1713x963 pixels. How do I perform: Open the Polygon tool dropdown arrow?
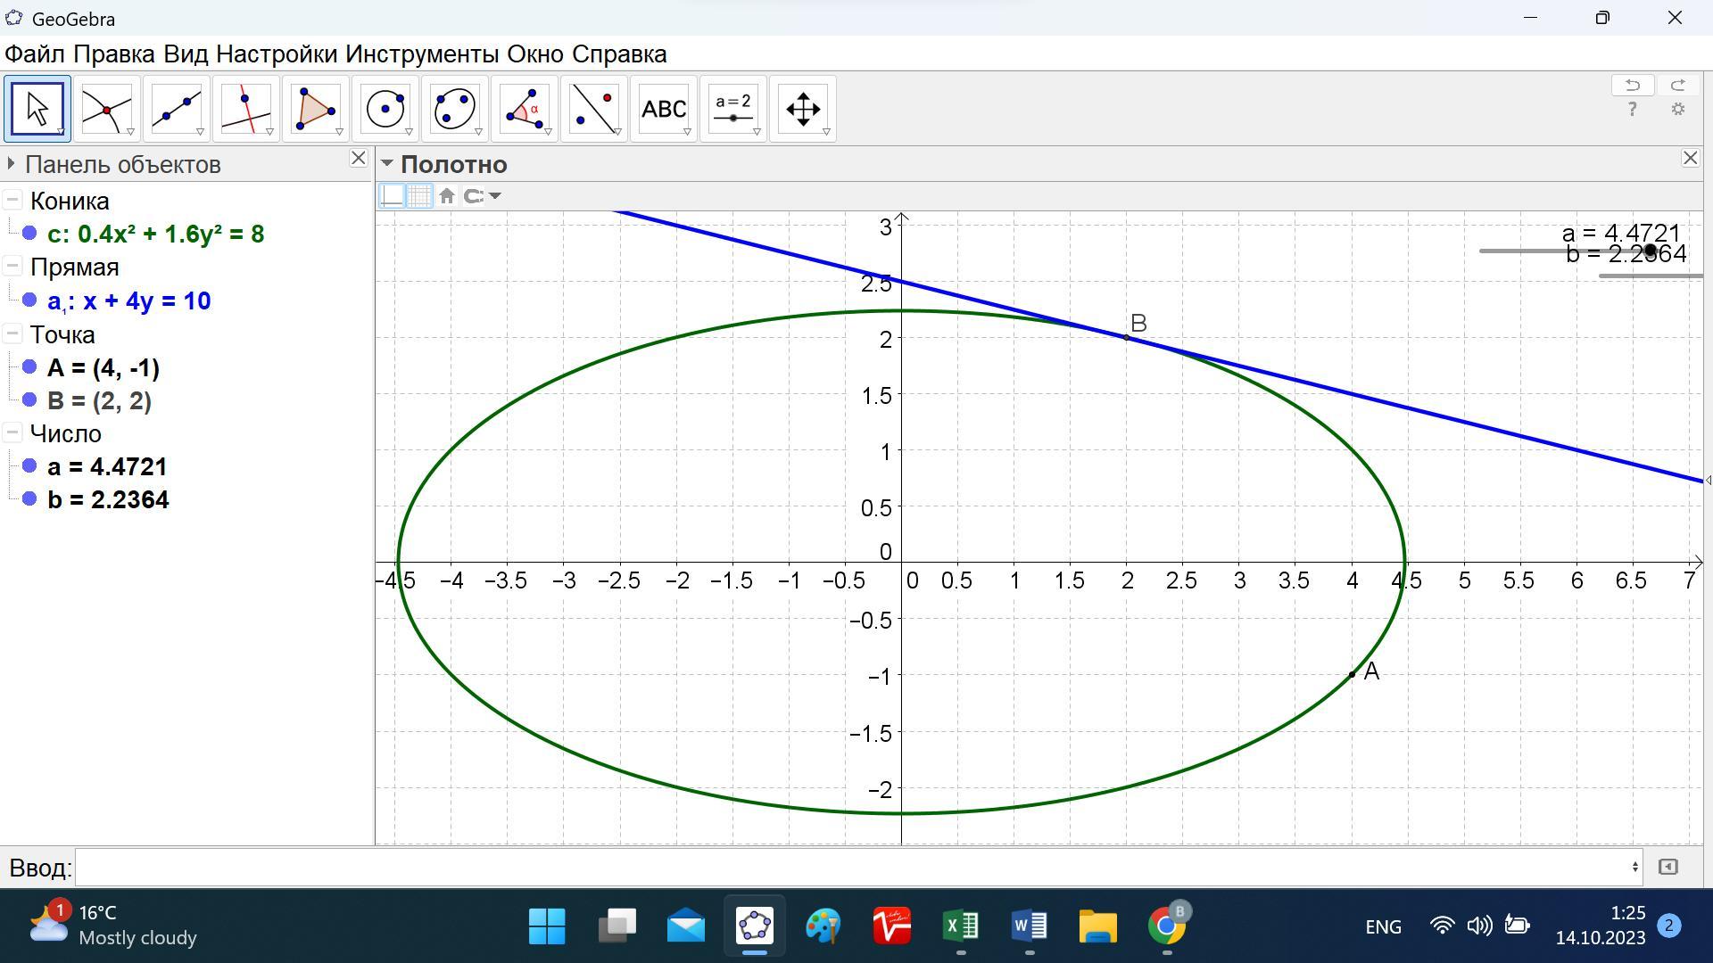click(x=339, y=132)
